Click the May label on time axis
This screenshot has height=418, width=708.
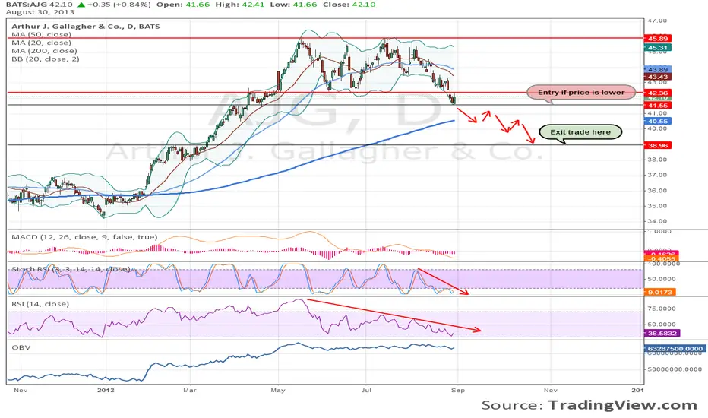tap(278, 390)
